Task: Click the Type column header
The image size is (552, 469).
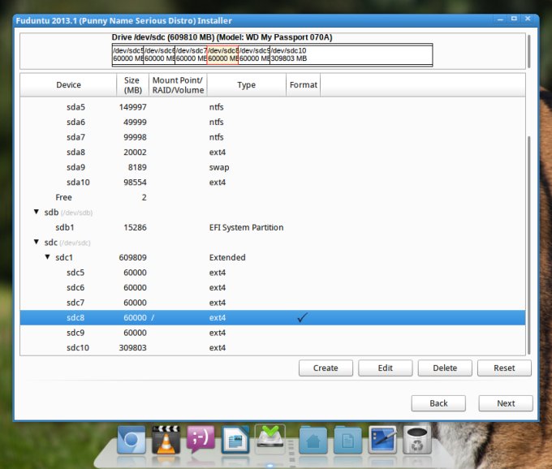Action: 246,84
